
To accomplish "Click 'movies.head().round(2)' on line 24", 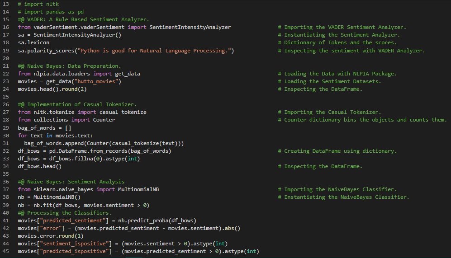I will point(52,89).
